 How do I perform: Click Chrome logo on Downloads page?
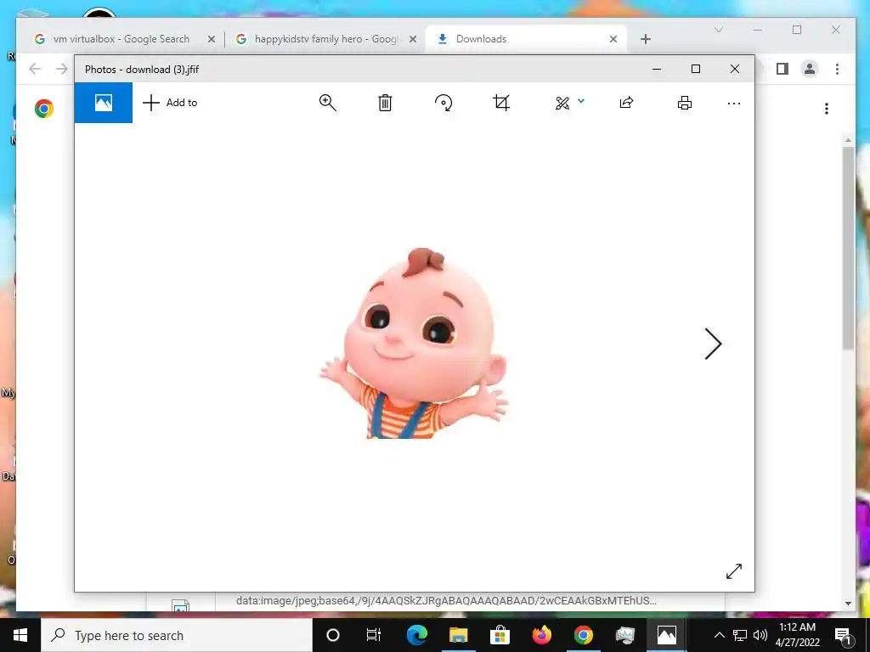44,108
